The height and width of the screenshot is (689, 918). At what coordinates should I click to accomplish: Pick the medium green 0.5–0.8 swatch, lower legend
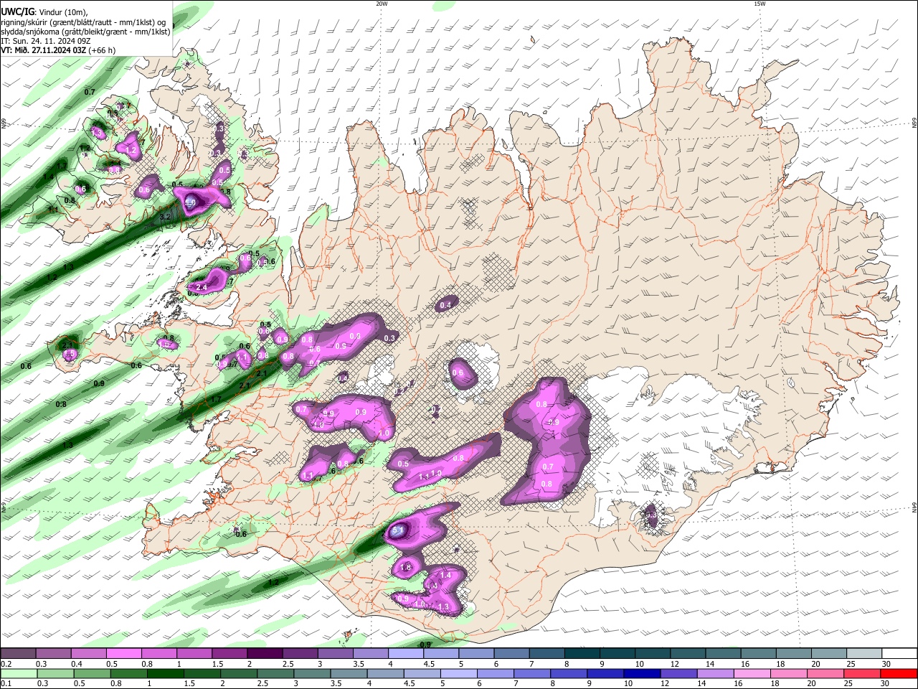[x=91, y=674]
